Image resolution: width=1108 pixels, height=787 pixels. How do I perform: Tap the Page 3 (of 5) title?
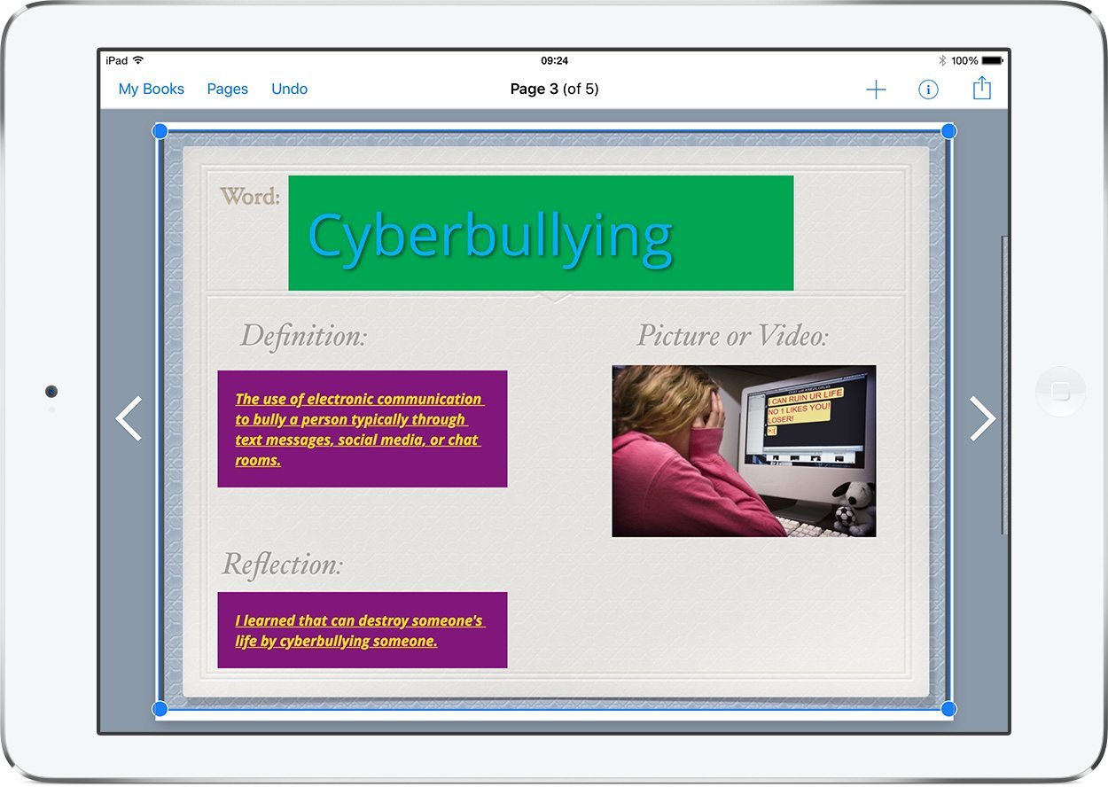pyautogui.click(x=554, y=89)
